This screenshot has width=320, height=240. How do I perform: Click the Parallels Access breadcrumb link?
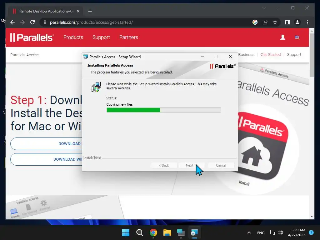(x=25, y=55)
